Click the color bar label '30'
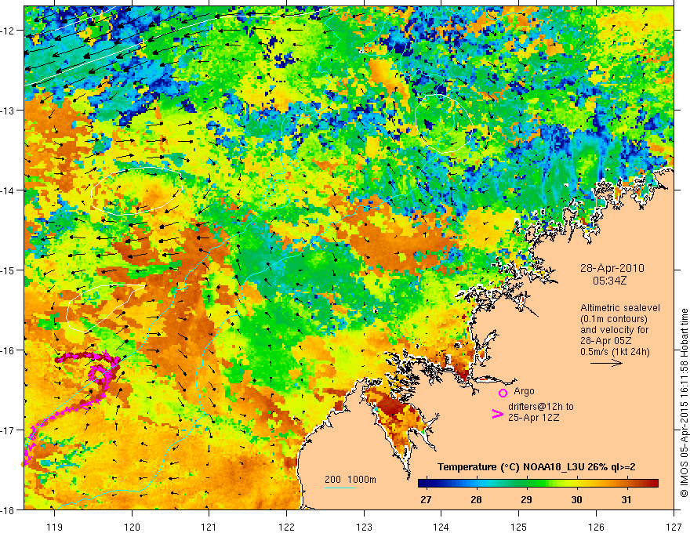Viewport: 690px width, 533px height. point(576,500)
